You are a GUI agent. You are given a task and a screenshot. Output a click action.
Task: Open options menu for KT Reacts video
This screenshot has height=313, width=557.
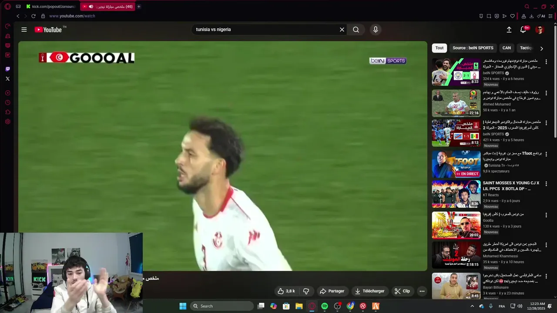click(x=546, y=184)
